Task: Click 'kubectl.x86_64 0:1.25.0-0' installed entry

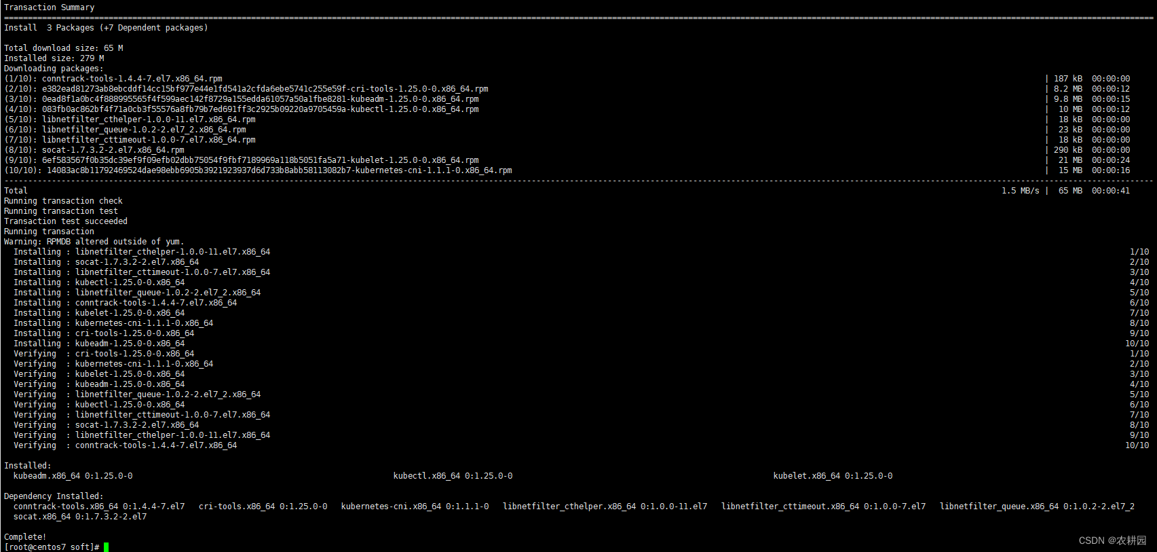Action: pos(453,476)
